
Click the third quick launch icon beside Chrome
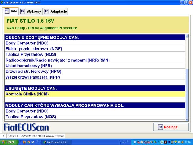[x=33, y=142]
